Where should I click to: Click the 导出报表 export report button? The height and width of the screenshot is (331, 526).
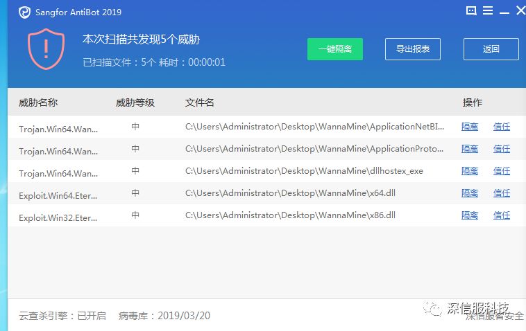tap(413, 49)
